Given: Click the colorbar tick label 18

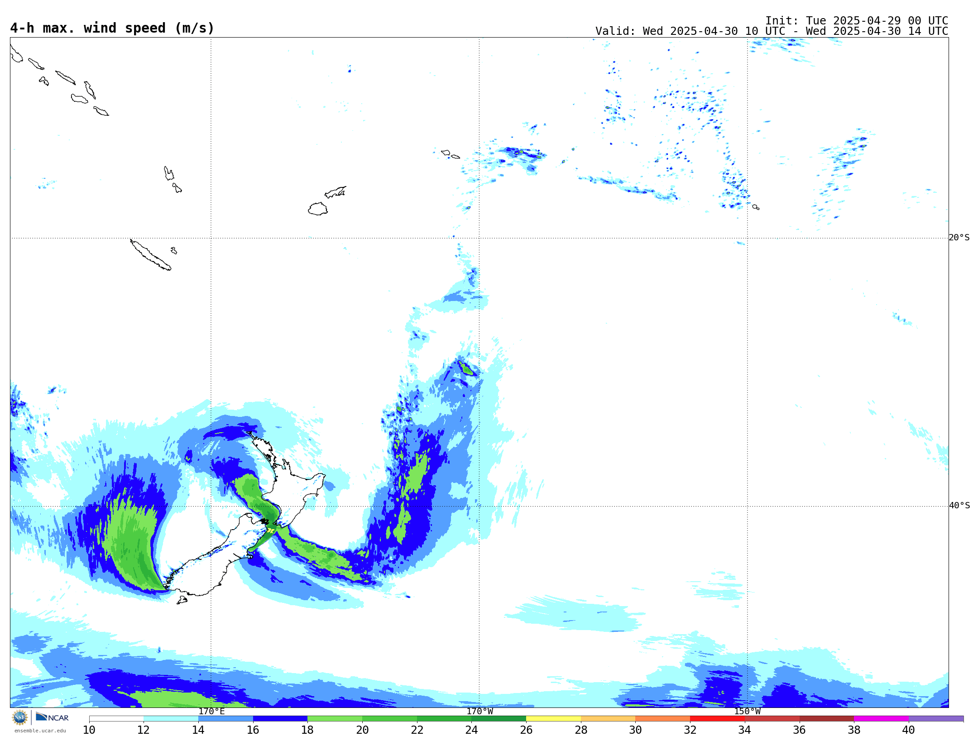Looking at the screenshot, I should coord(307,730).
